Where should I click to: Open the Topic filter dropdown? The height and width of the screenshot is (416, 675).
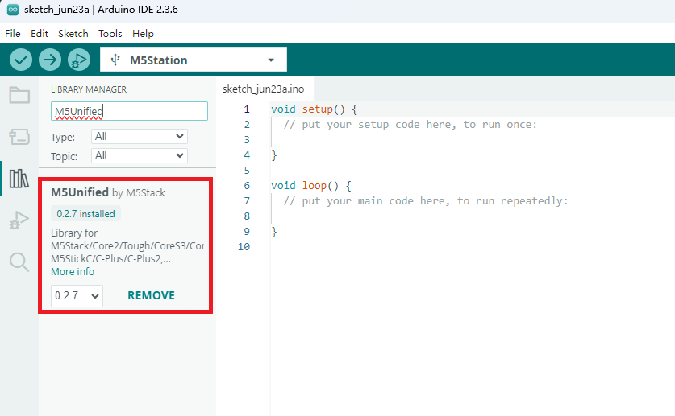click(x=140, y=155)
